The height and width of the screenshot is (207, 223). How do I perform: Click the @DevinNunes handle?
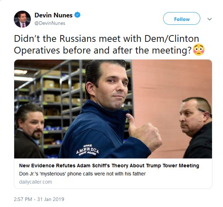(50, 23)
